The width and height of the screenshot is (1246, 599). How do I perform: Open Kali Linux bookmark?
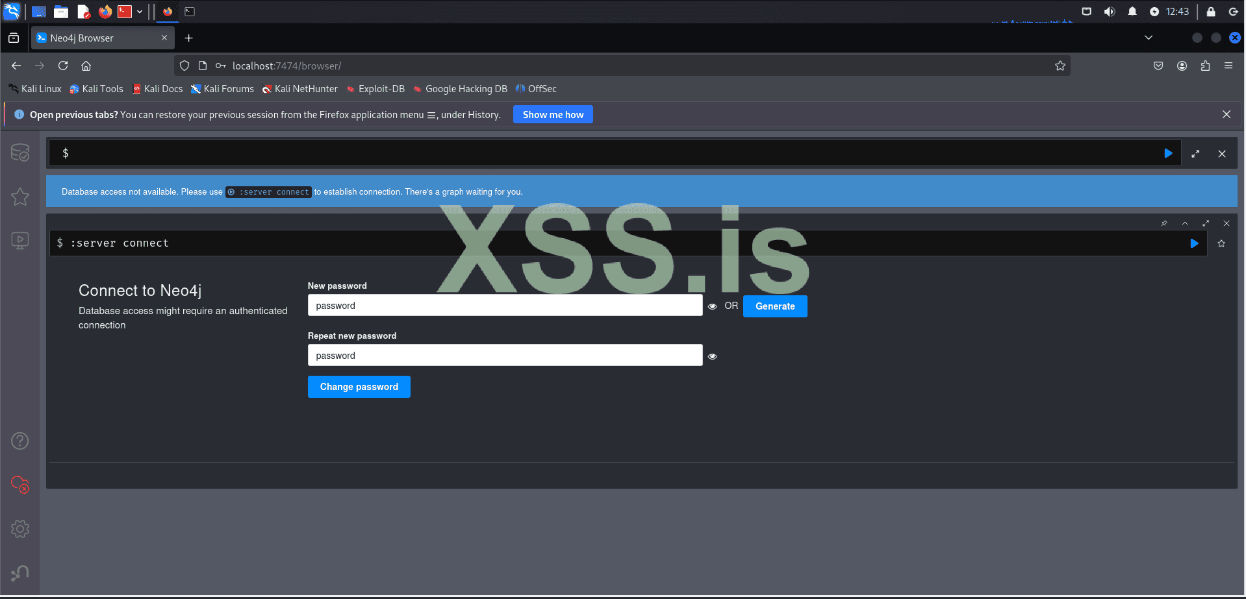35,89
